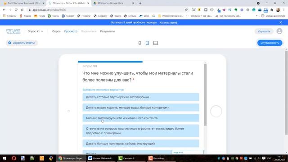
Task: Click the browser page vertical scrollbar
Action: pyautogui.click(x=286, y=93)
